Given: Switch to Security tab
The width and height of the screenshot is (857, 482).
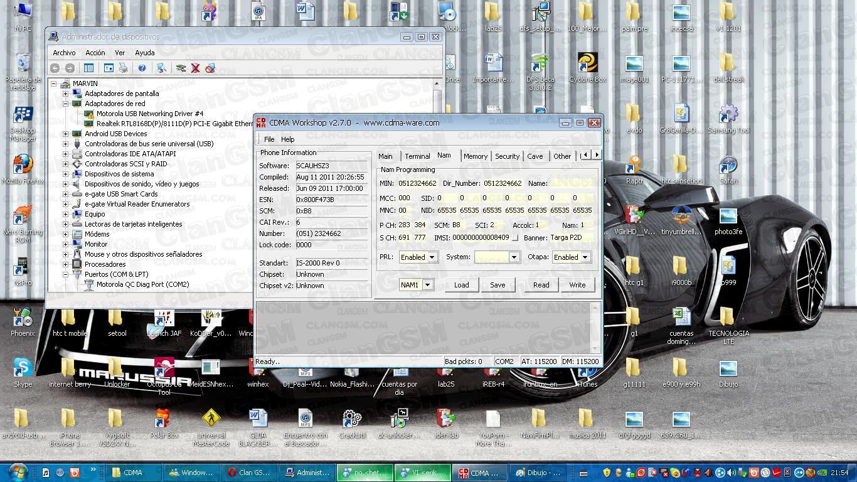Looking at the screenshot, I should [x=507, y=156].
